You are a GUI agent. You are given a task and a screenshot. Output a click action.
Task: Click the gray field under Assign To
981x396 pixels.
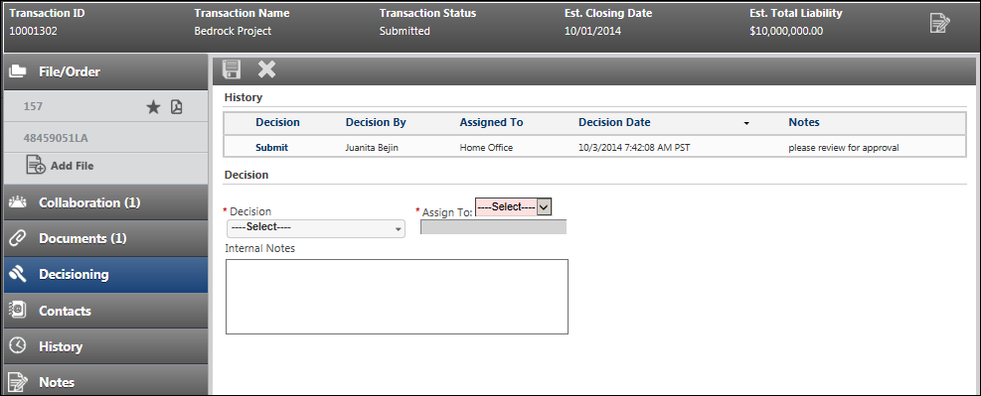tap(494, 226)
